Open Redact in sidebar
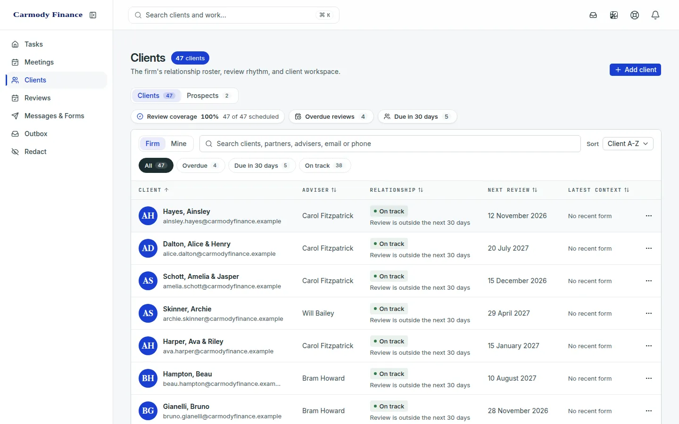Viewport: 679px width, 424px height. [x=57, y=152]
